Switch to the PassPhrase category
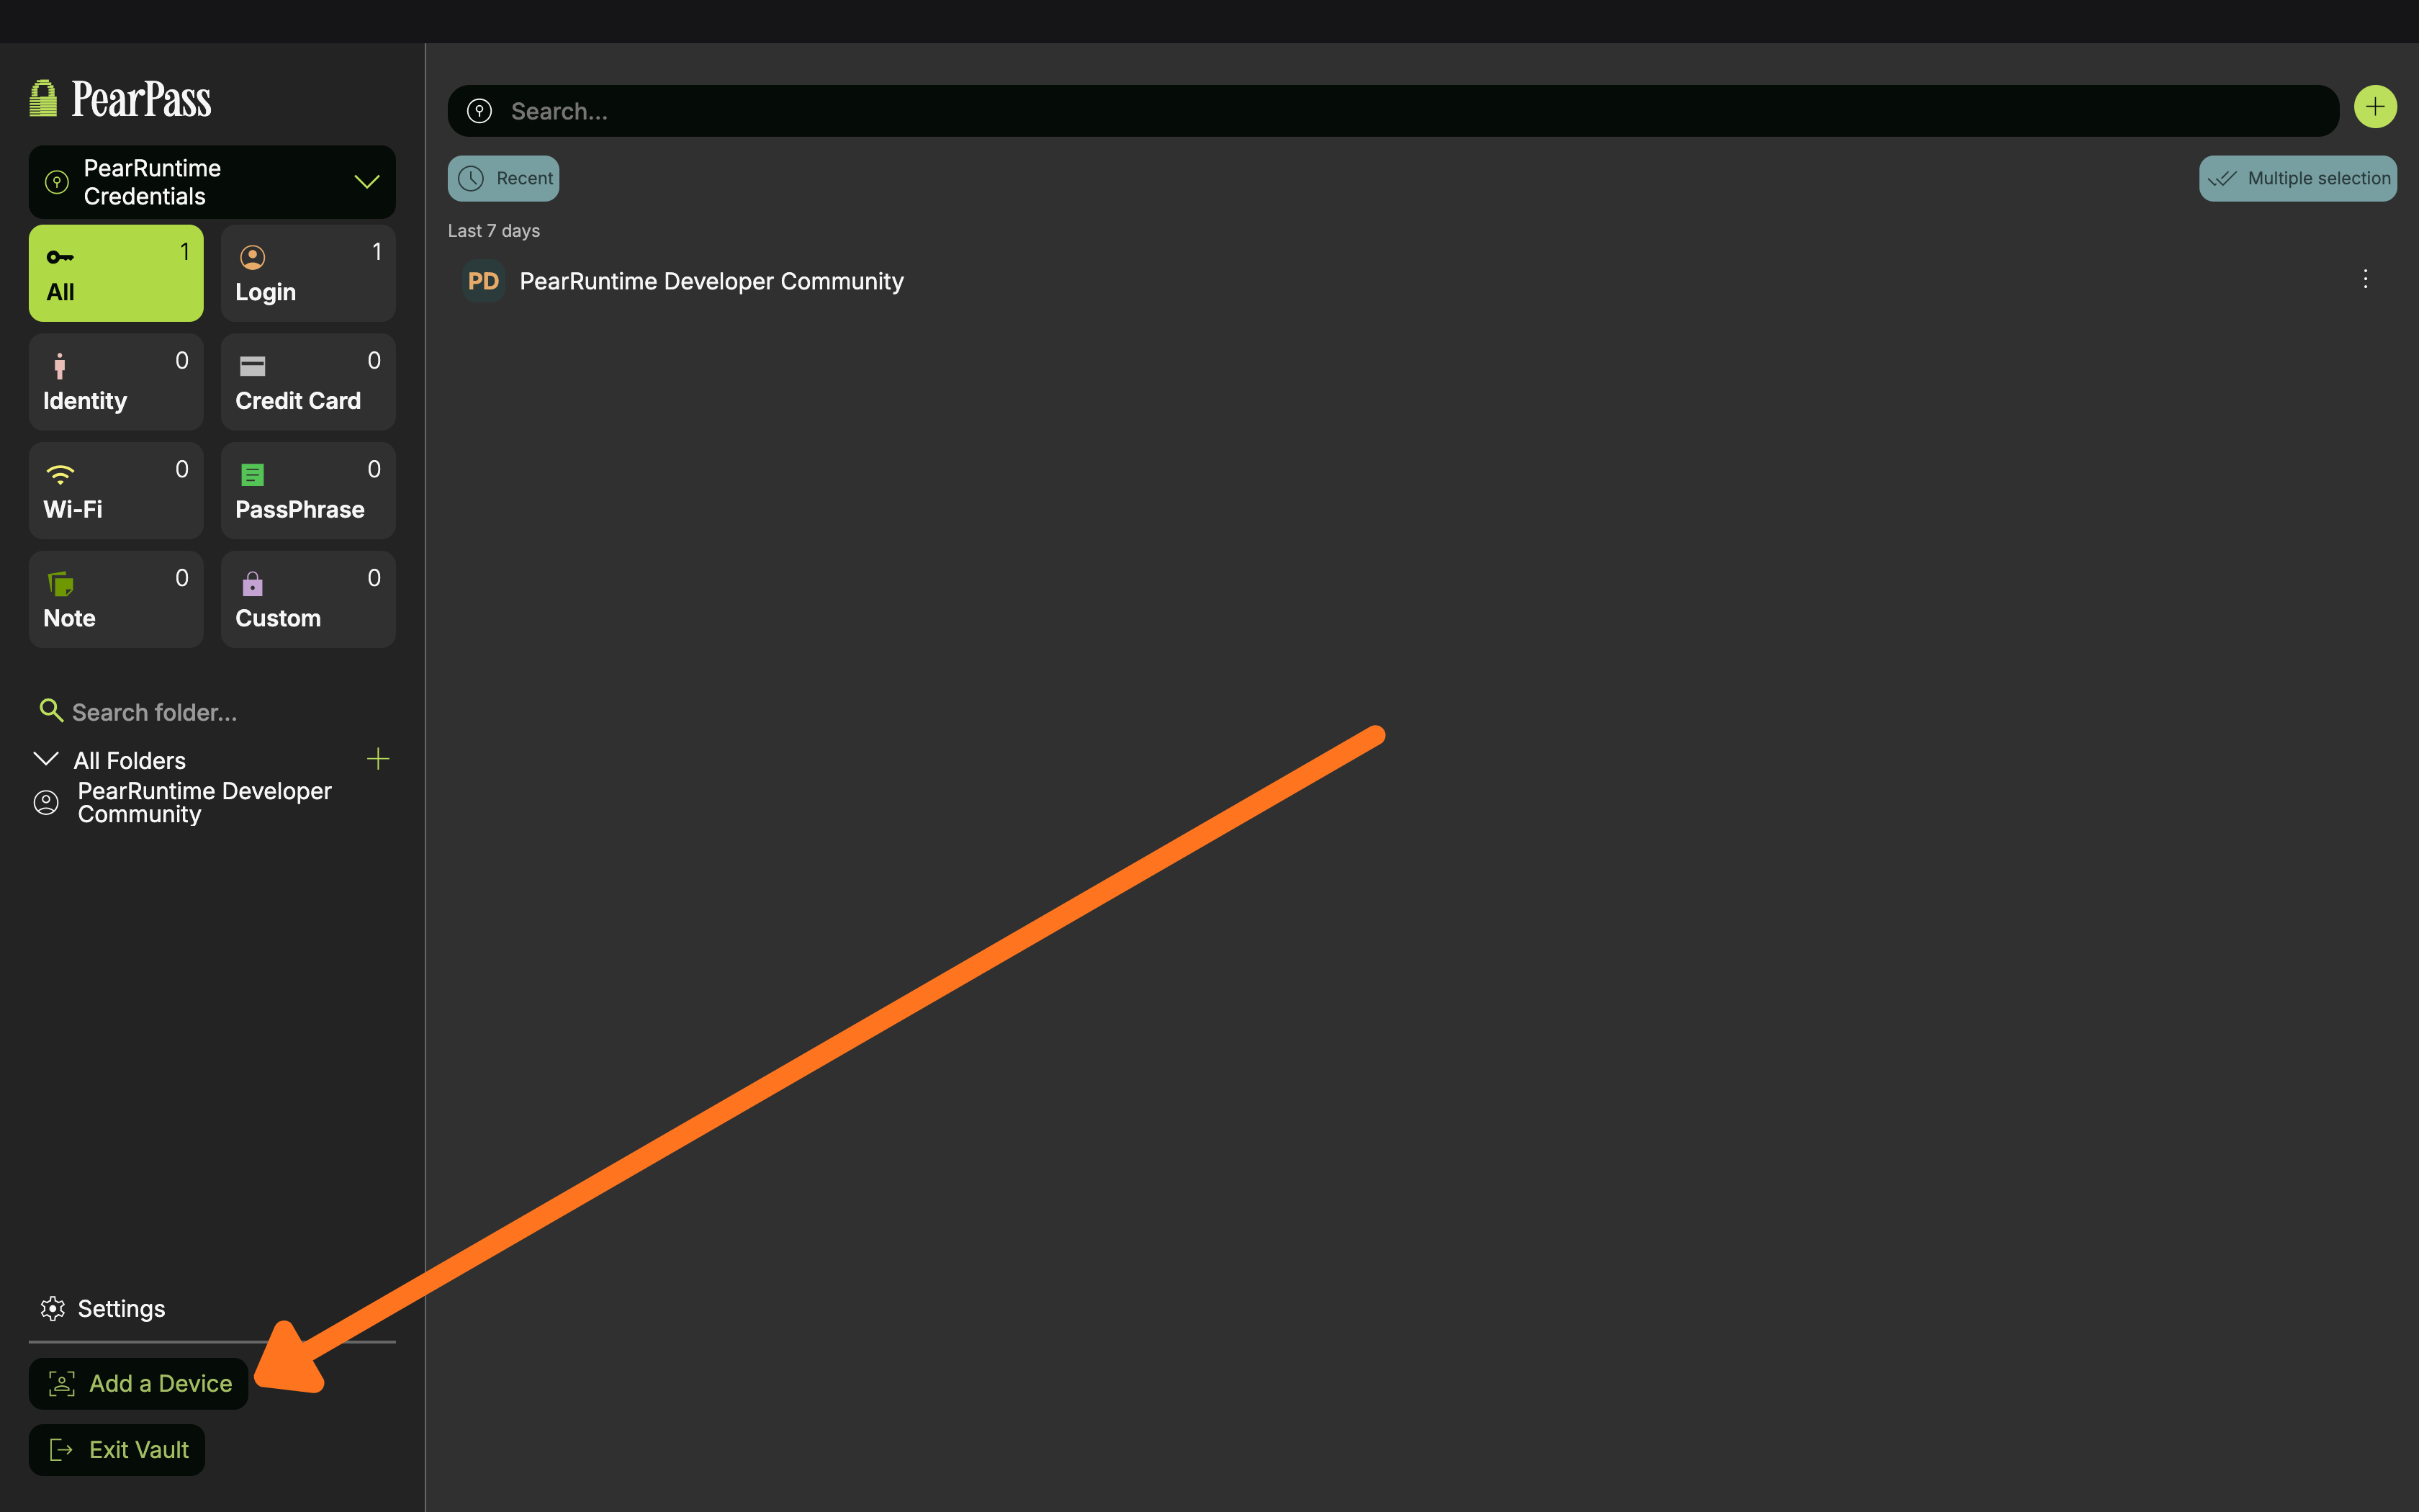The width and height of the screenshot is (2419, 1512). click(x=308, y=490)
